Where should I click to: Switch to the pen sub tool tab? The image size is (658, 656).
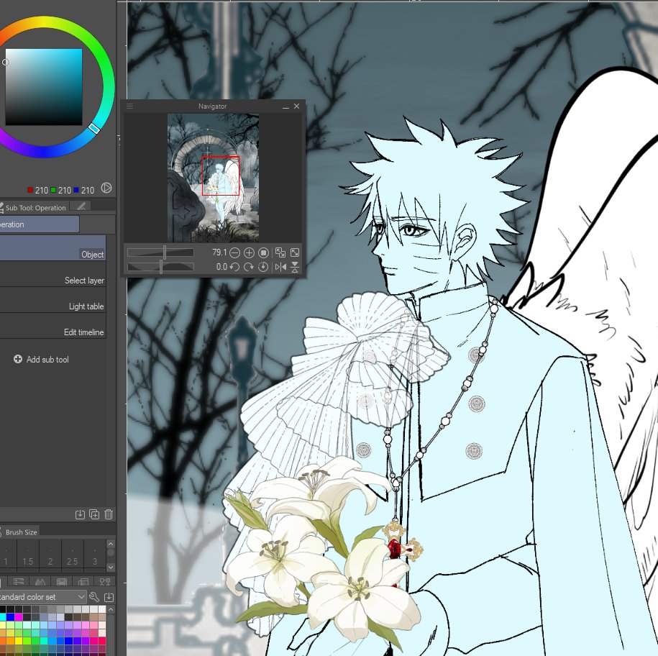point(81,206)
